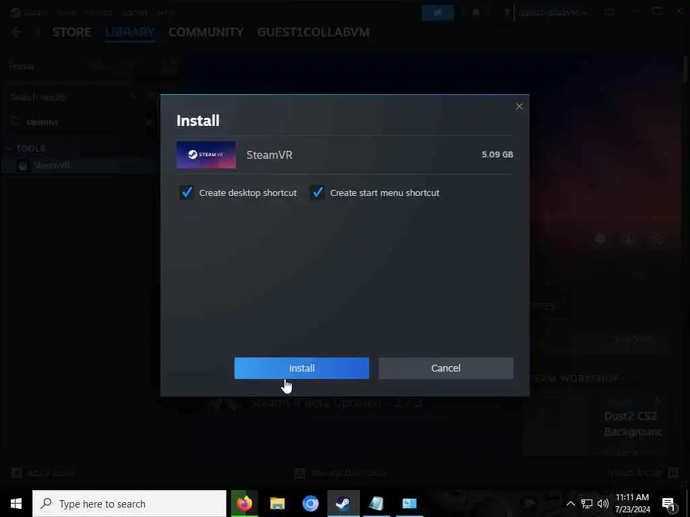Open the notifications bell in Steam
690x517 pixels.
point(476,12)
